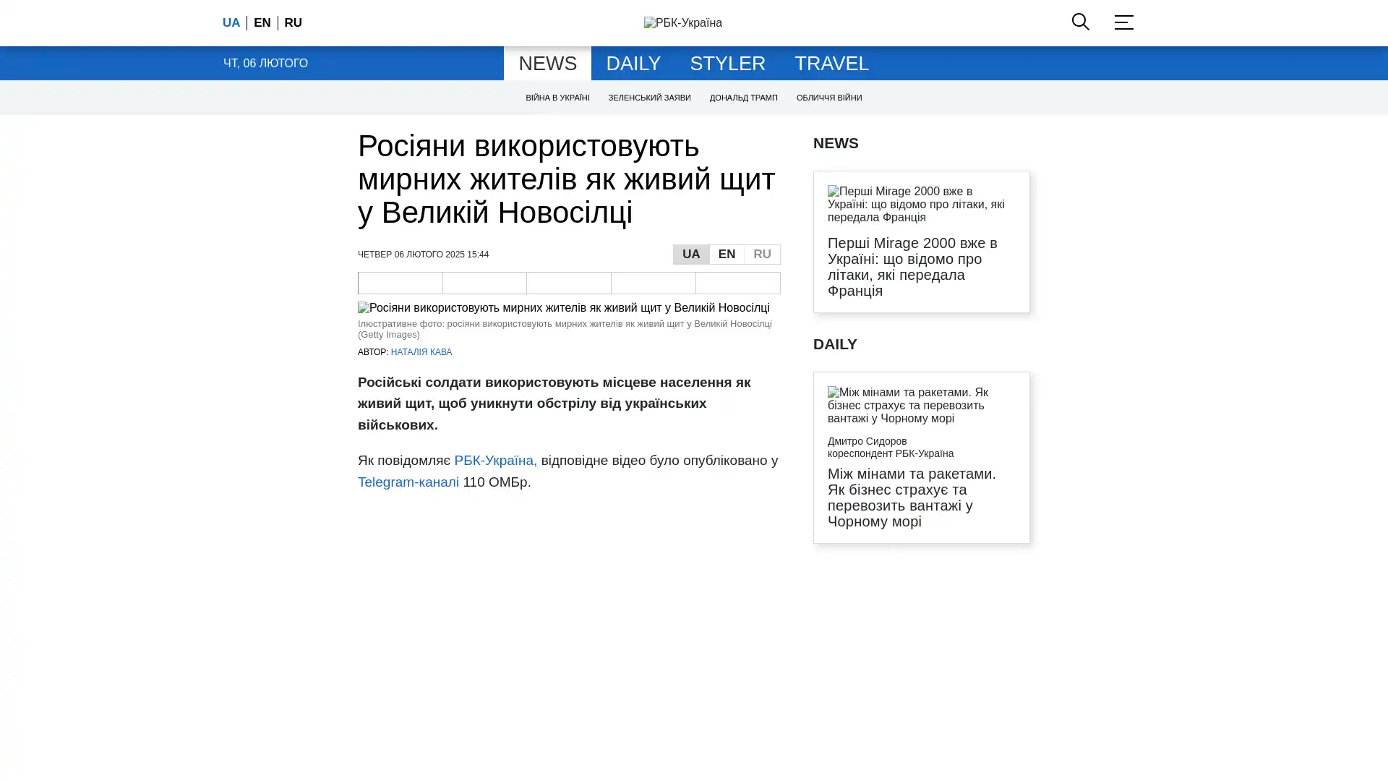Click the last empty share button box
Screen dimensions: 1388x781
coord(737,283)
